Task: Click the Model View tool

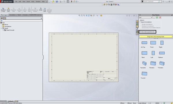Action: (8, 10)
